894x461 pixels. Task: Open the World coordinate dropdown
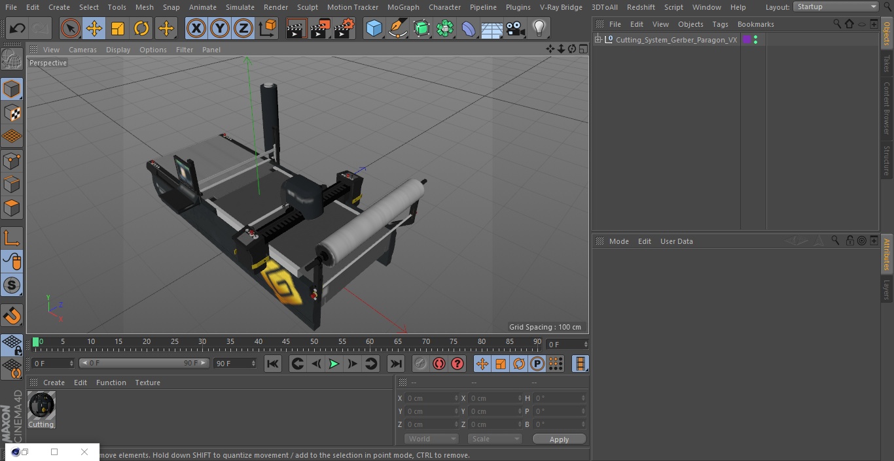(x=431, y=439)
